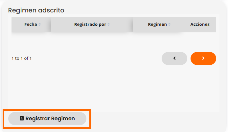Click the "1 to 1 of 1" pagination text
Viewport: 228px width, 132px height.
coord(21,58)
